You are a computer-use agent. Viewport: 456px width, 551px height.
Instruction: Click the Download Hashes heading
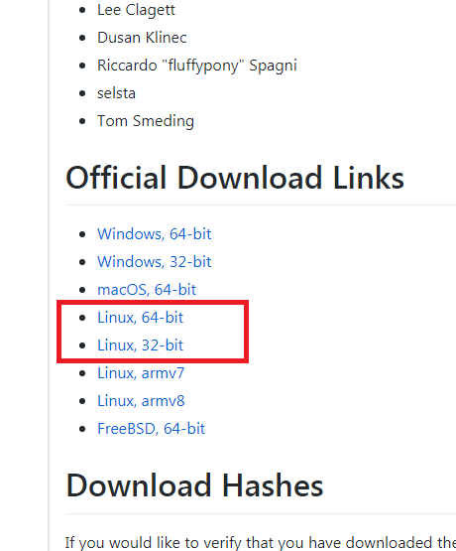194,485
